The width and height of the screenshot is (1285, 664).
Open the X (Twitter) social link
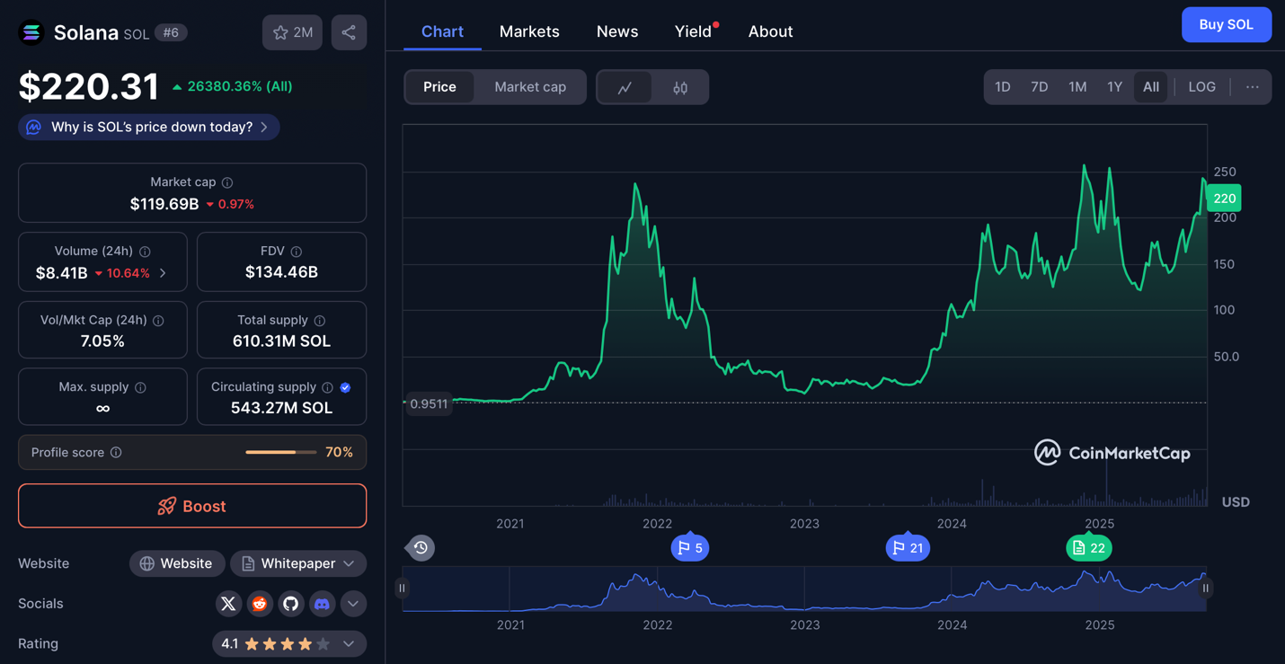(x=228, y=604)
